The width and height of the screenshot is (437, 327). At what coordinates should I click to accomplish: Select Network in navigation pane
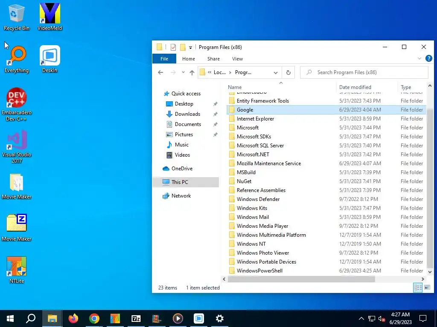[x=181, y=196]
